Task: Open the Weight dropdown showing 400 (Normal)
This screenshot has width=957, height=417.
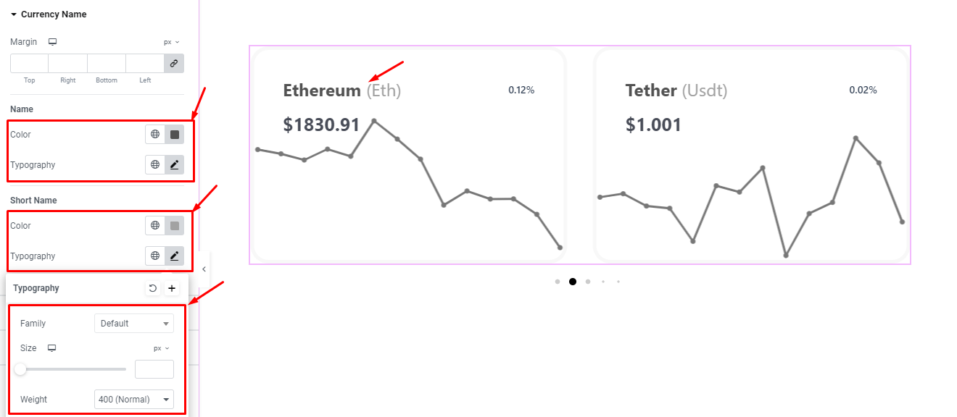Action: pos(134,400)
